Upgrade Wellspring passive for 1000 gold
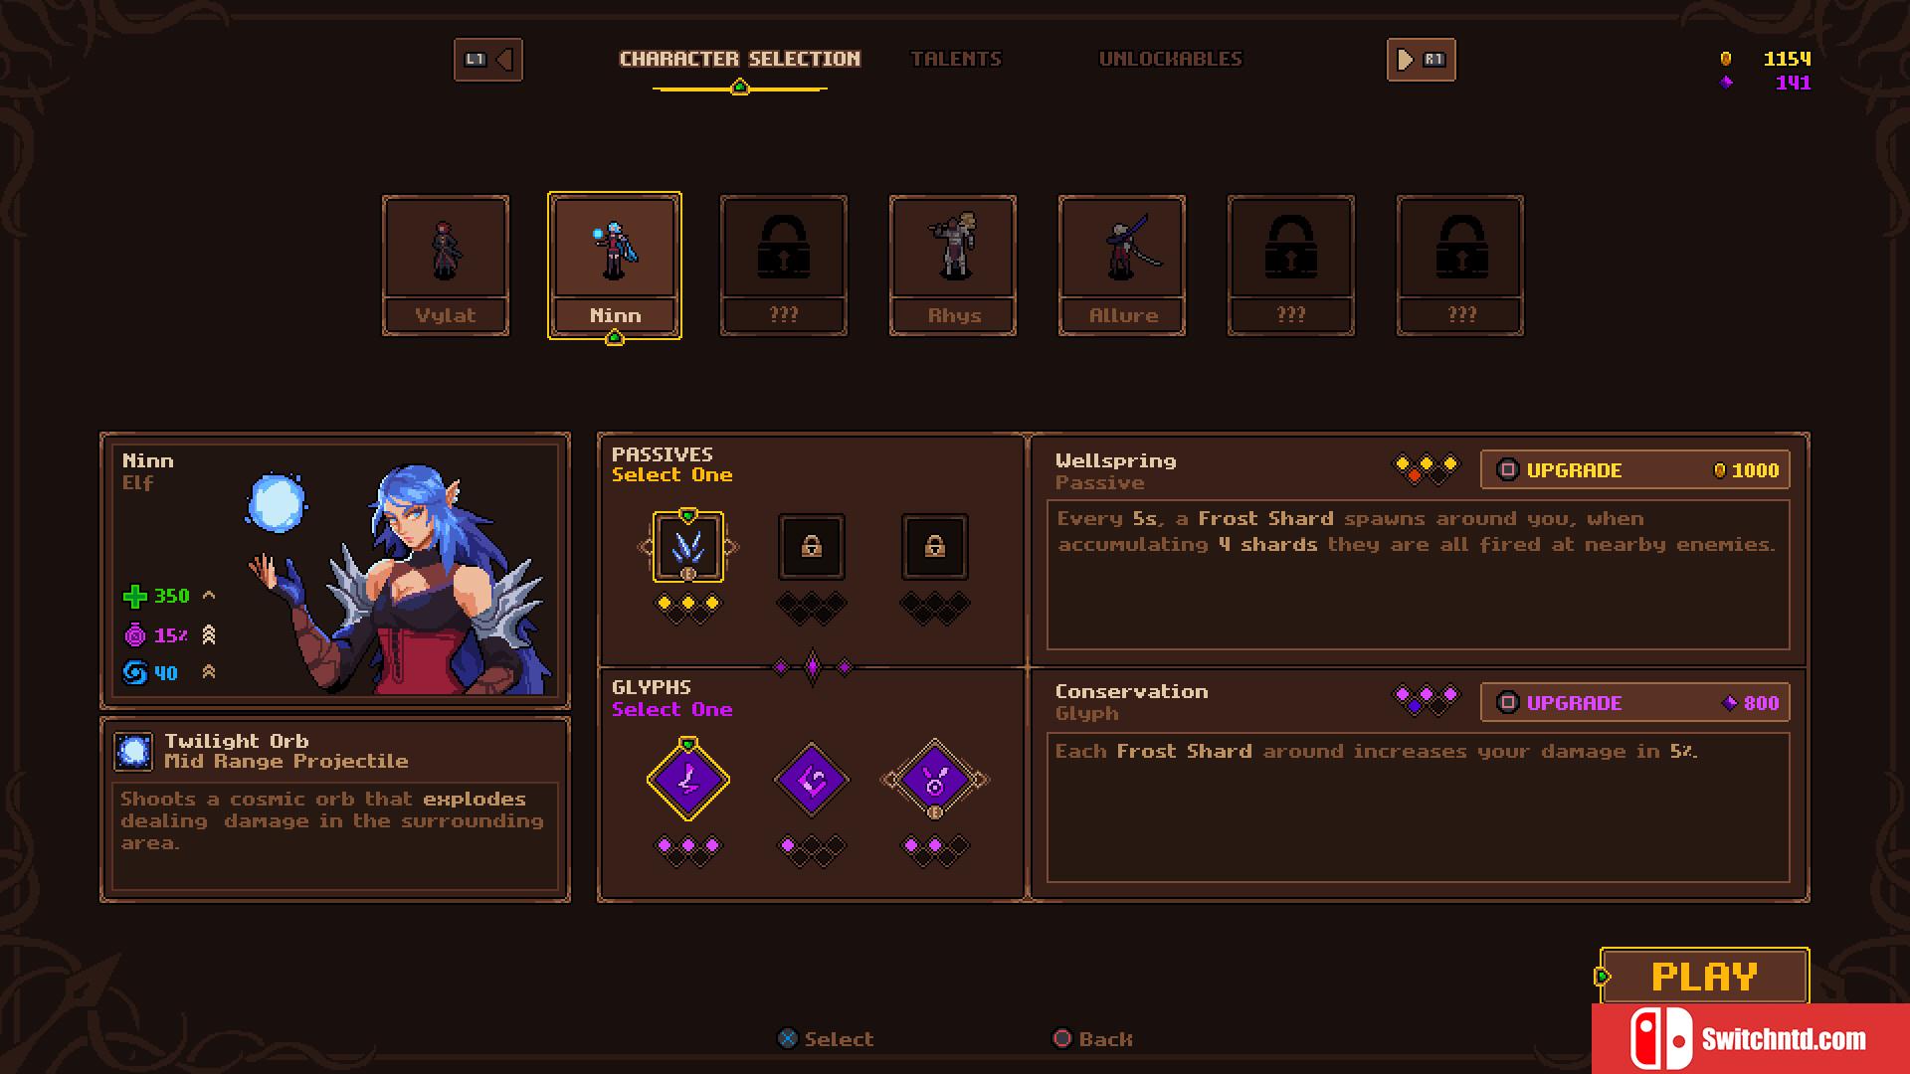Screen dimensions: 1910x1074 point(1635,469)
